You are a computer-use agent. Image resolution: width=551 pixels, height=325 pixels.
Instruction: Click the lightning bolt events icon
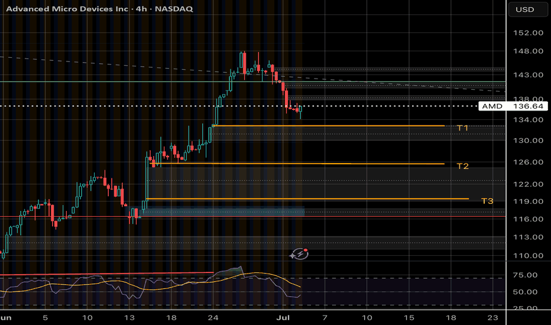[x=299, y=253]
